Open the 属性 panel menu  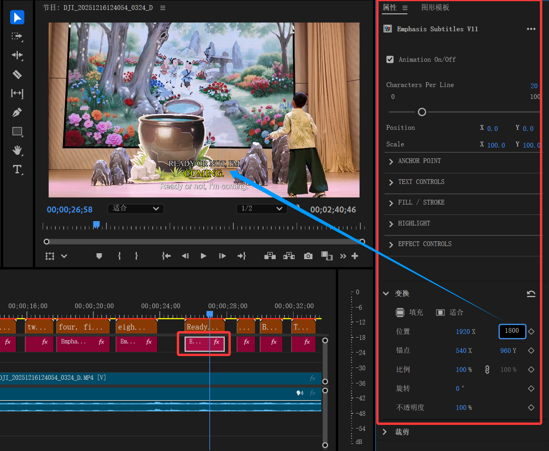(405, 8)
